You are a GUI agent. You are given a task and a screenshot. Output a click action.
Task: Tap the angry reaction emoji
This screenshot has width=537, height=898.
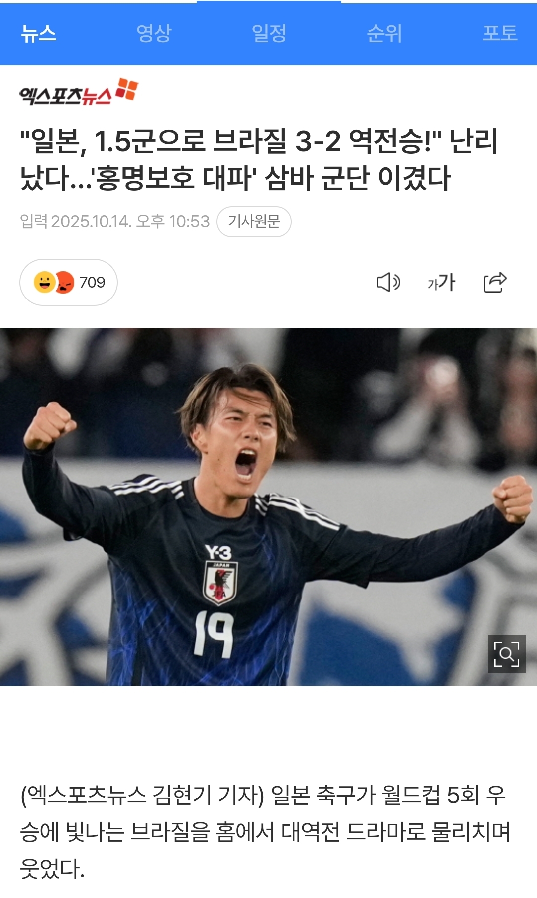[64, 282]
